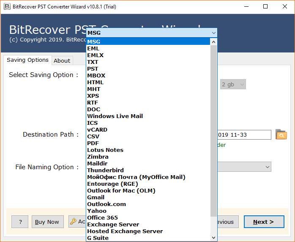Choose Outlook.com saving option
Viewport: 295px width, 242px height.
(148, 204)
